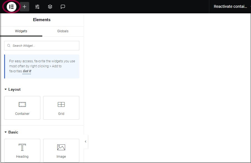The height and width of the screenshot is (163, 251).
Task: Click the Elements panel title
Action: [x=42, y=20]
